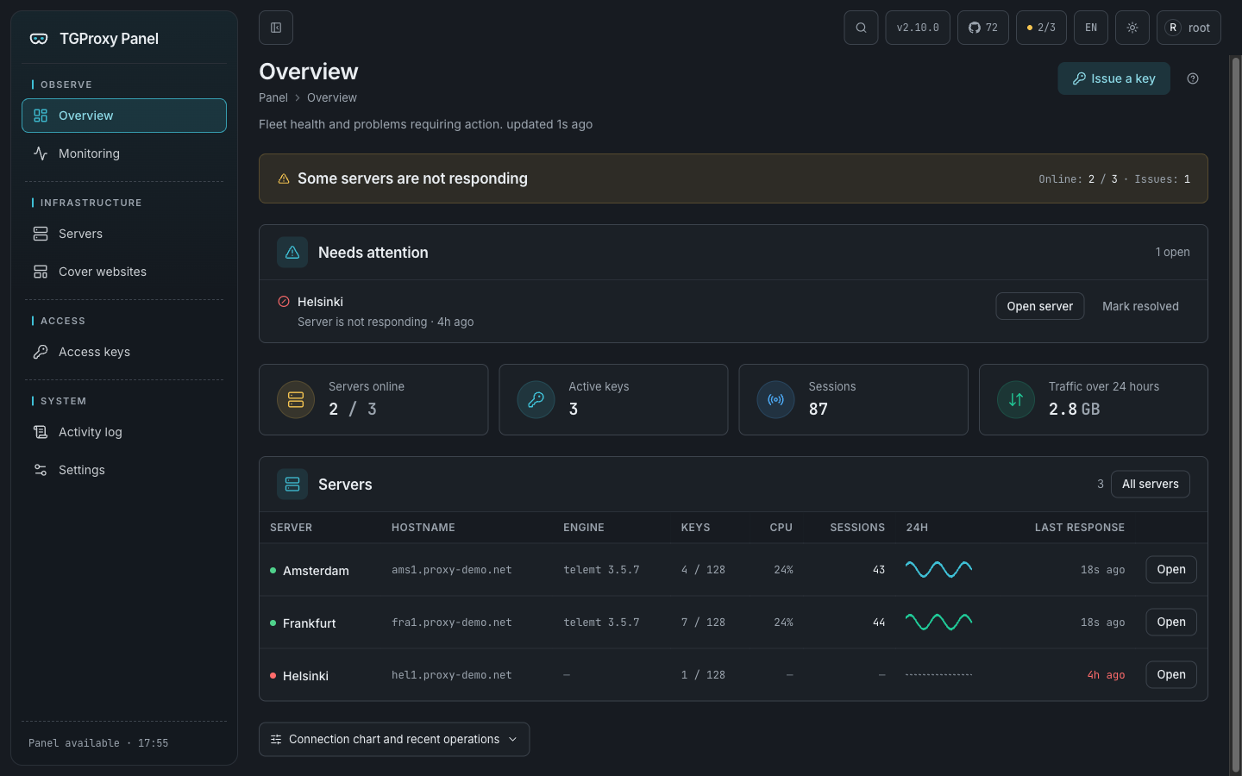Open the Frankfurt server row
1242x776 pixels.
point(1170,622)
